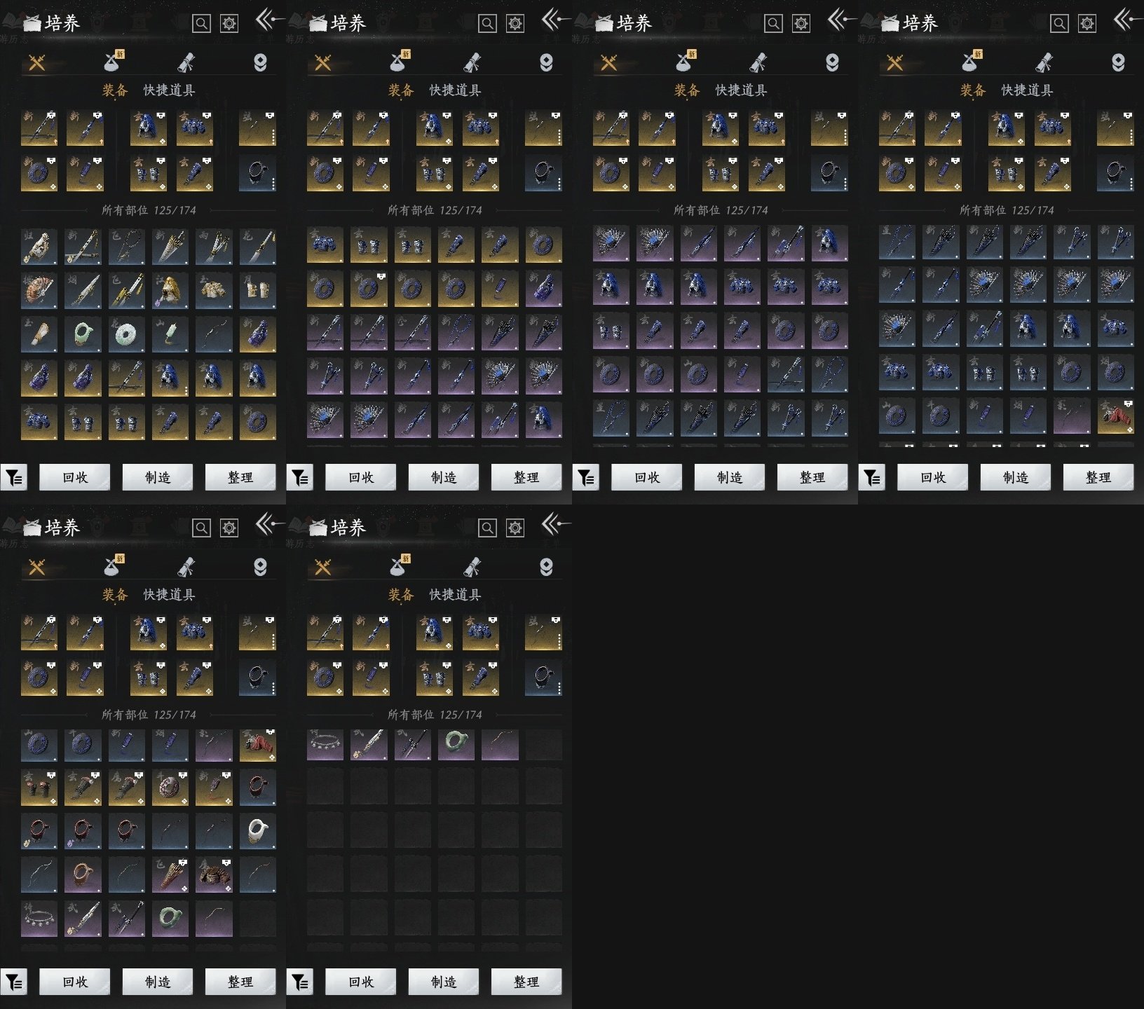Select the green jade ring, bottom second panel

click(x=456, y=744)
